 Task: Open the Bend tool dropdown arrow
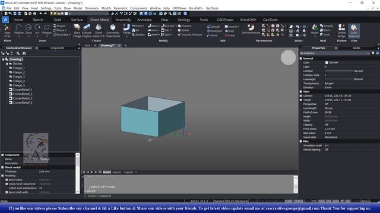pyautogui.click(x=159, y=26)
